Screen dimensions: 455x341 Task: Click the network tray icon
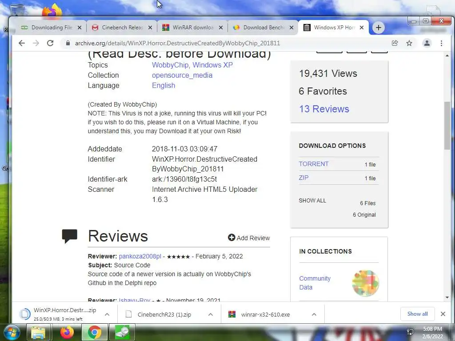coord(410,332)
